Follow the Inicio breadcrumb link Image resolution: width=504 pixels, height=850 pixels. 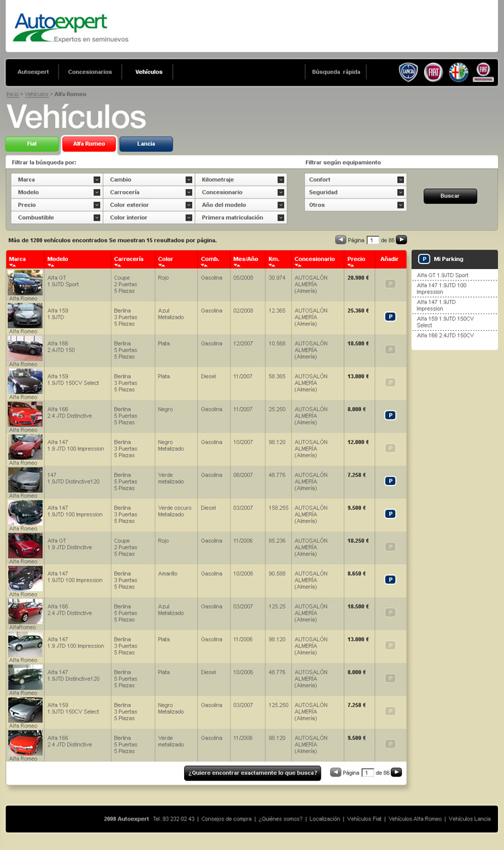12,94
